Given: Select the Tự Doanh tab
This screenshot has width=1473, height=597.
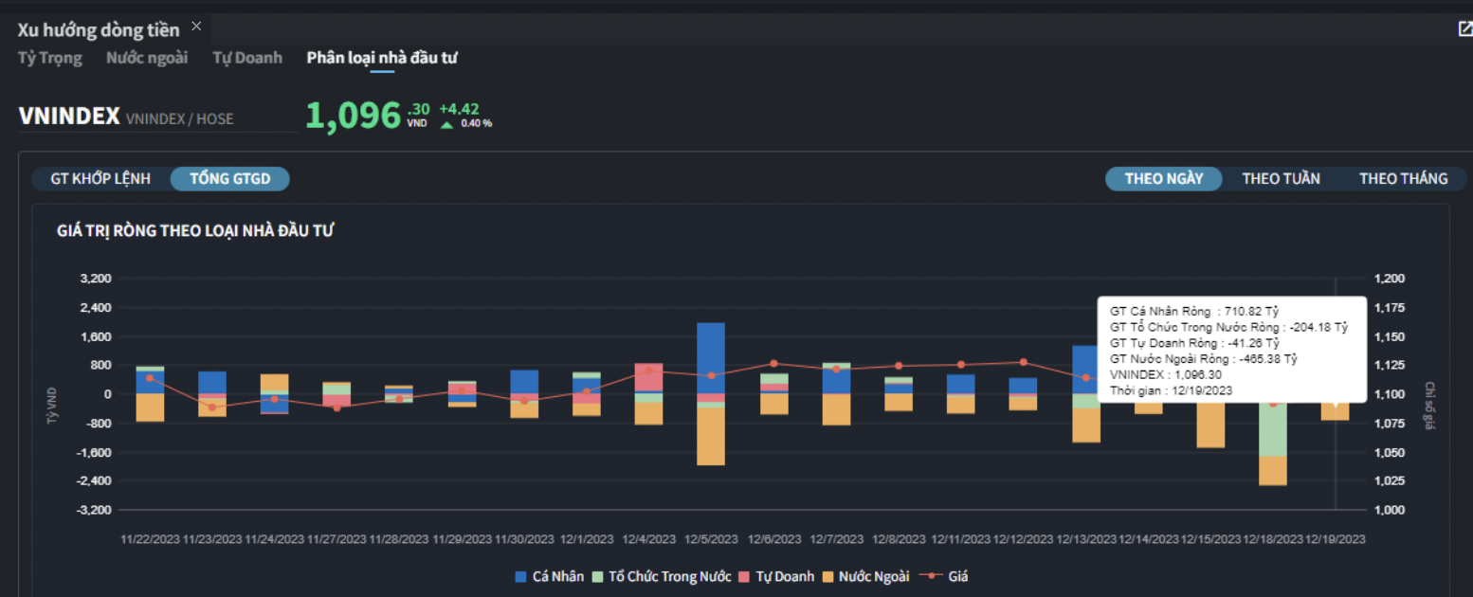Looking at the screenshot, I should point(247,58).
